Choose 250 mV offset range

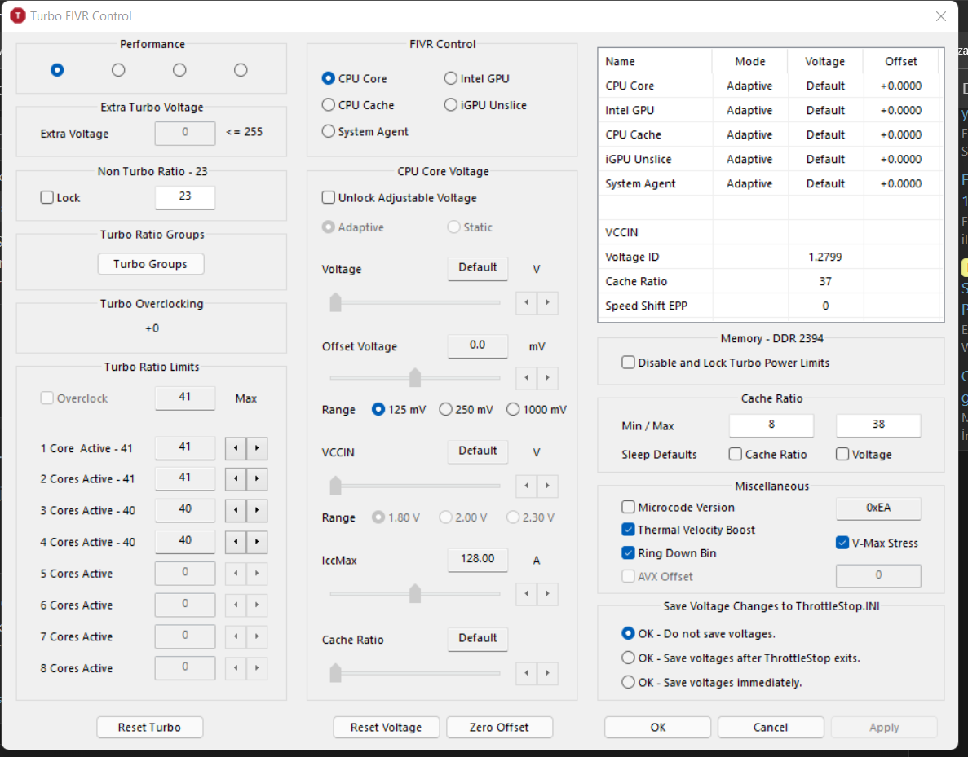pyautogui.click(x=466, y=410)
